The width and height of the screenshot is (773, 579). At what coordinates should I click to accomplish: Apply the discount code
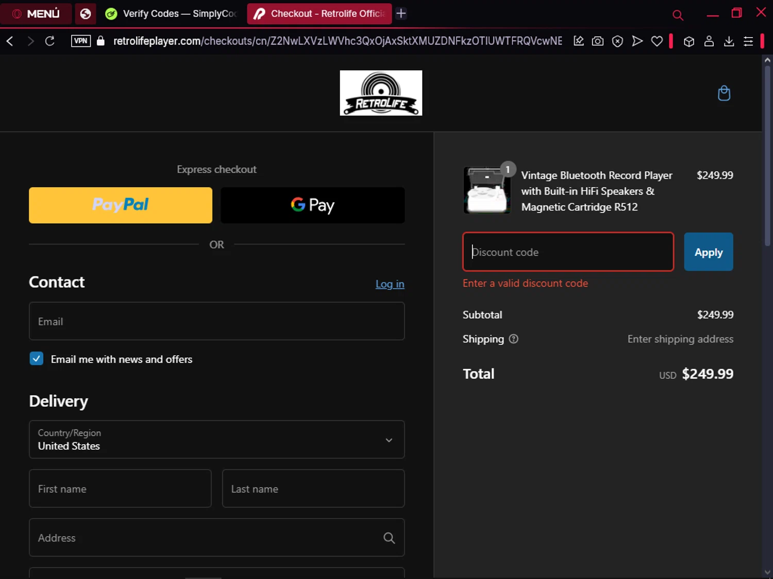(x=709, y=252)
